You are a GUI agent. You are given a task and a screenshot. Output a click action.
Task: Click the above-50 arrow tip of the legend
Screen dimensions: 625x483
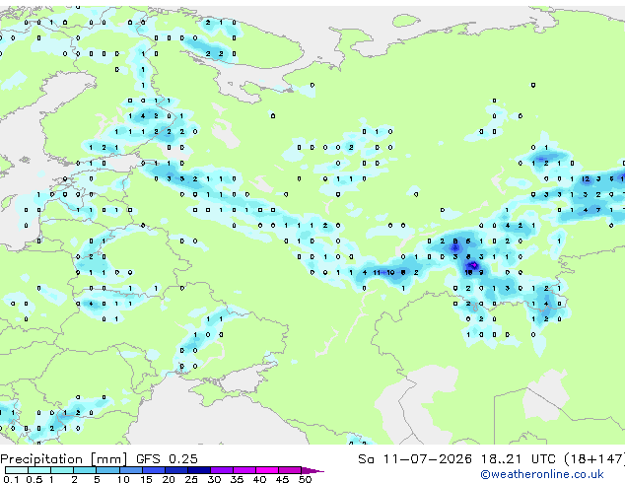pos(312,470)
